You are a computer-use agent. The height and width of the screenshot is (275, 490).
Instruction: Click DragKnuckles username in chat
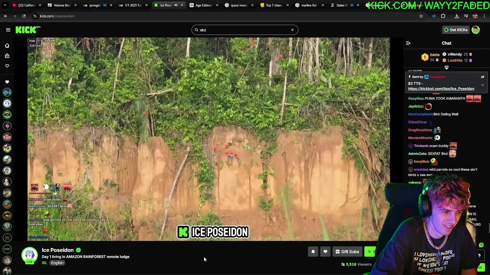point(420,130)
